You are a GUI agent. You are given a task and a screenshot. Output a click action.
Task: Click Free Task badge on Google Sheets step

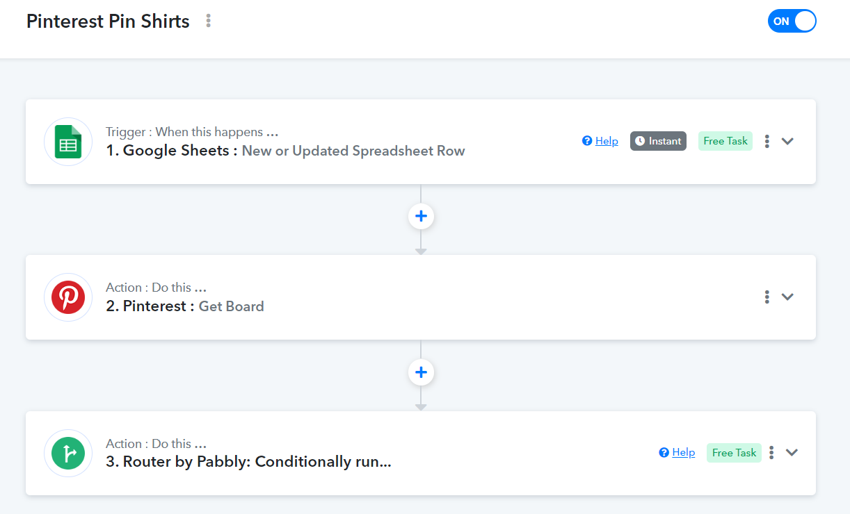pyautogui.click(x=725, y=141)
